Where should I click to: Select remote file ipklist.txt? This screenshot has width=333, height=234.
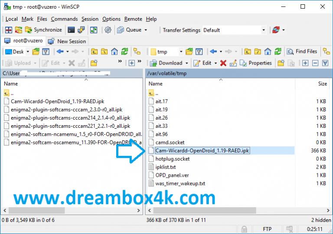166,167
